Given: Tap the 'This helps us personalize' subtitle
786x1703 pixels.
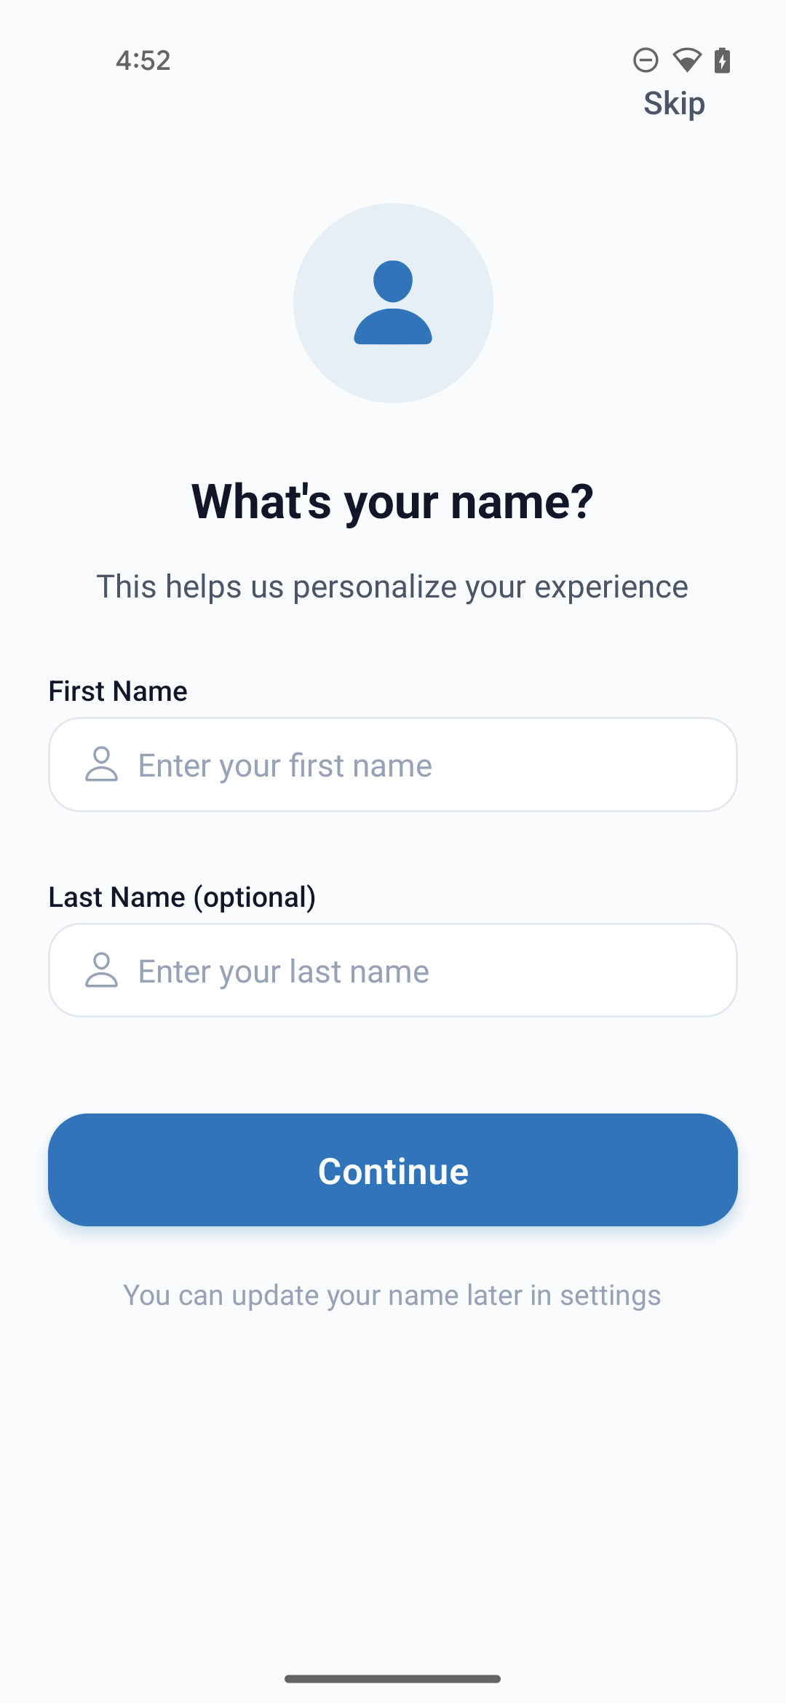Looking at the screenshot, I should pyautogui.click(x=393, y=587).
